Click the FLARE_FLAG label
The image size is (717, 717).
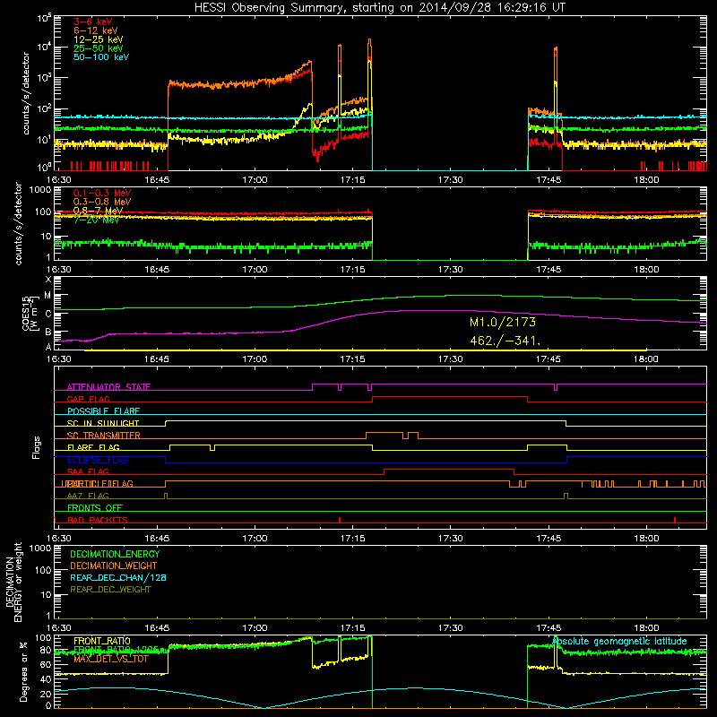point(93,447)
